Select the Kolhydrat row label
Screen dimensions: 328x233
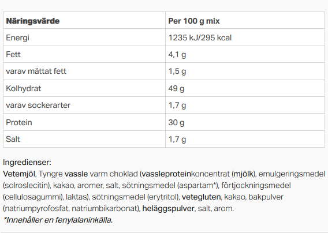(x=24, y=89)
